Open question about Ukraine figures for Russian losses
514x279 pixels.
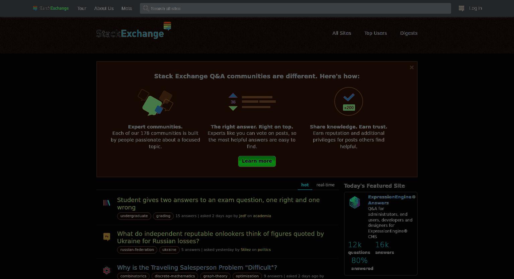point(221,237)
